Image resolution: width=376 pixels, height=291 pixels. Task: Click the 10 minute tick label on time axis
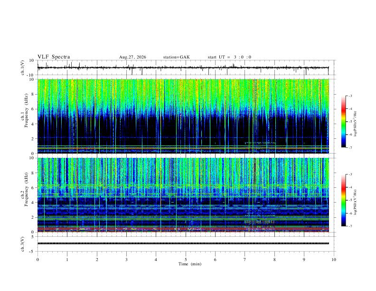(334, 260)
